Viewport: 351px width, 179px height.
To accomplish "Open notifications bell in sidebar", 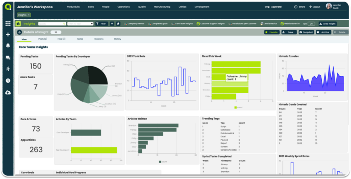I will (x=8, y=45).
